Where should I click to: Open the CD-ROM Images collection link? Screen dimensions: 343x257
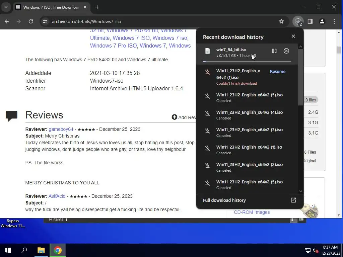coord(252,212)
